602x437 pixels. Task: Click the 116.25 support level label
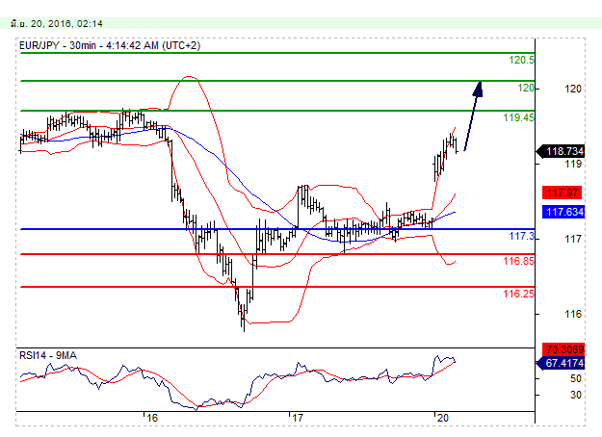click(x=519, y=294)
